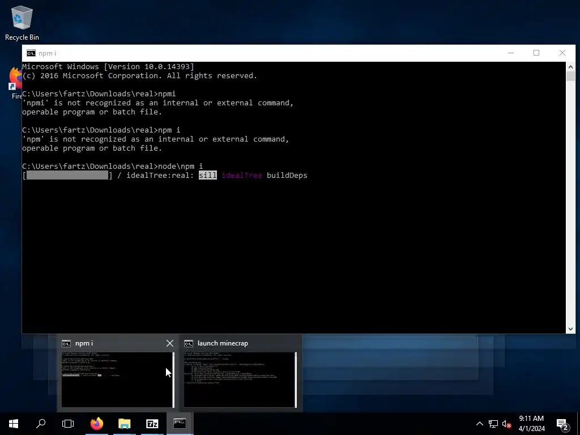Click the console scrollbar down arrow
Screen dimensions: 580x435
click(570, 329)
